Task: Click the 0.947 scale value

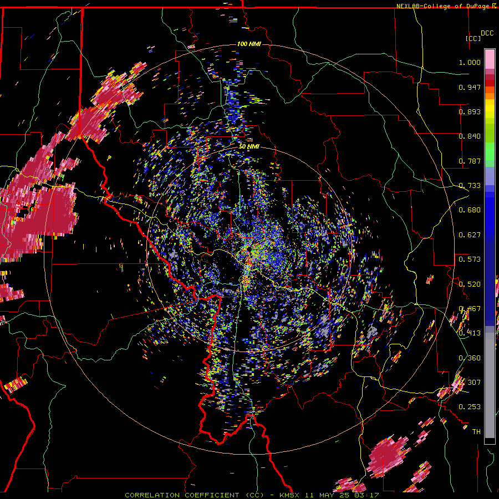Action: [470, 87]
